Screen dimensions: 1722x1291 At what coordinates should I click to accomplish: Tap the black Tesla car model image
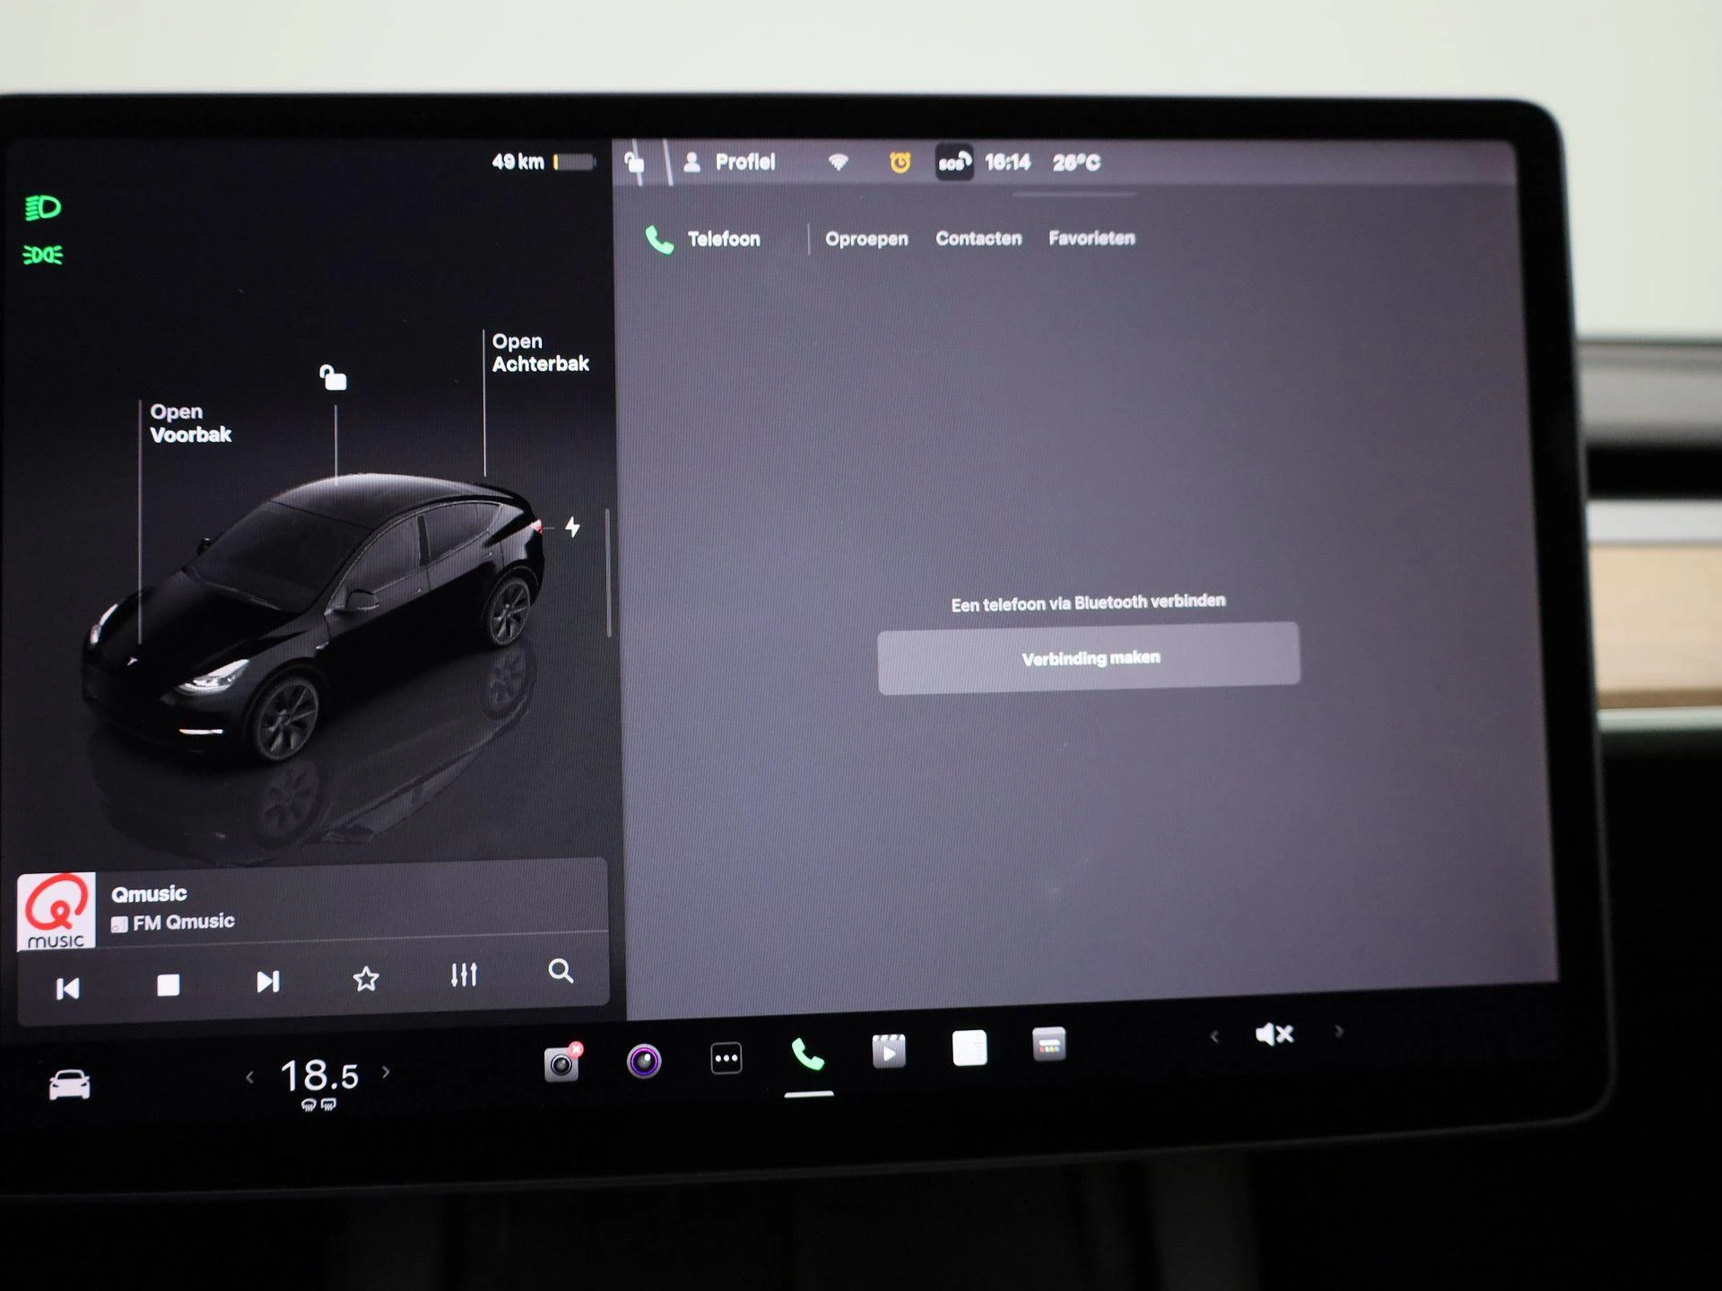[x=314, y=617]
